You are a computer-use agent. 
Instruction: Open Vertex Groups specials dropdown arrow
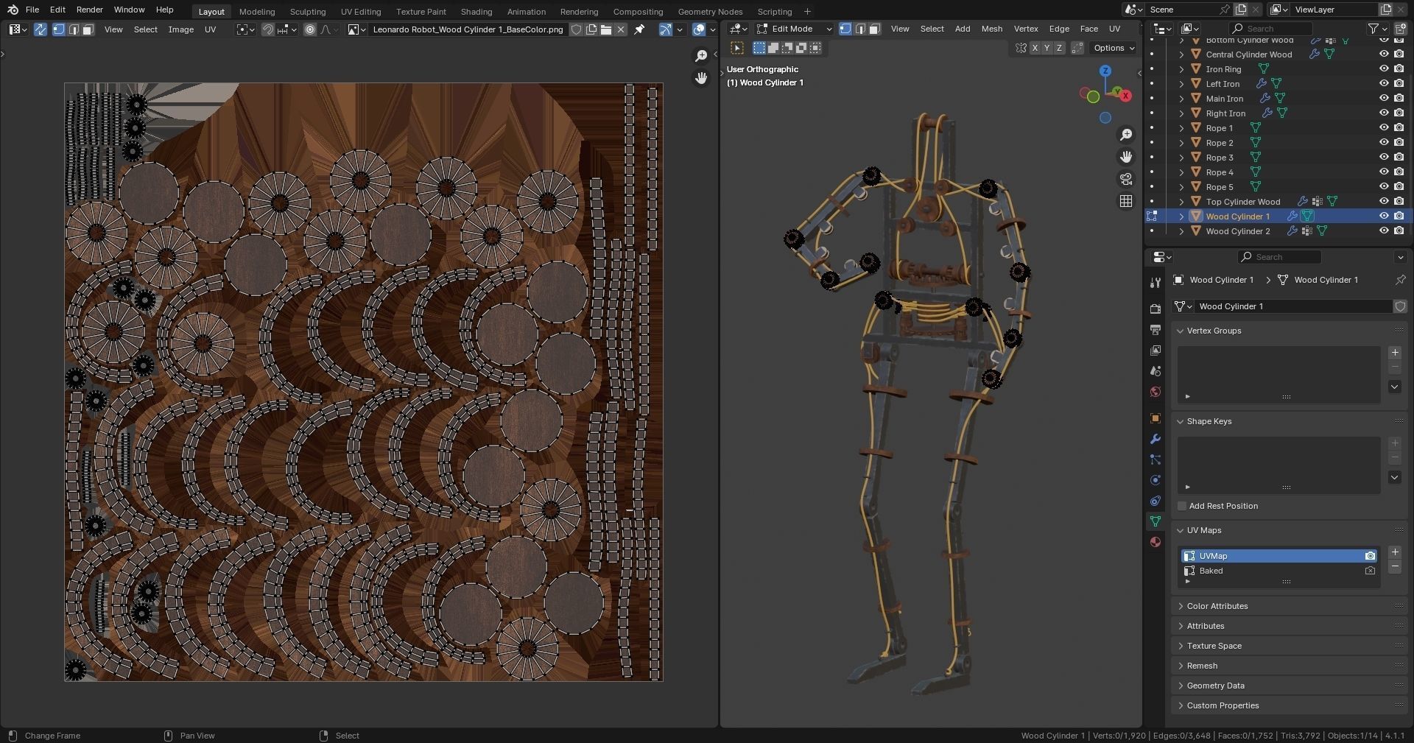click(1394, 387)
